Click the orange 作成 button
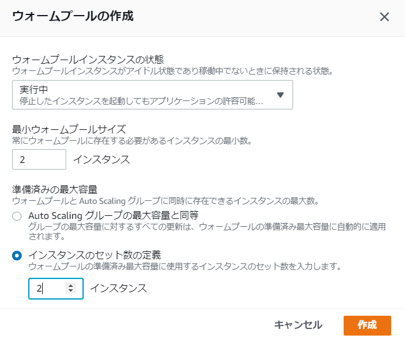Image resolution: width=405 pixels, height=341 pixels. coord(367,325)
